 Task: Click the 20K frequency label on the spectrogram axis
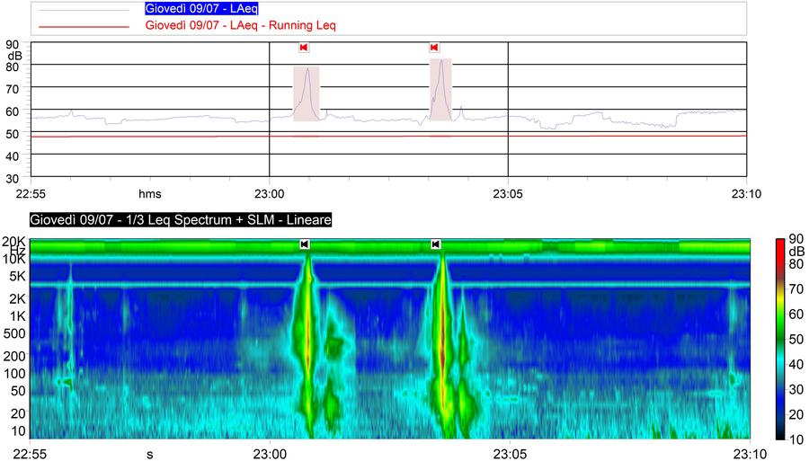pyautogui.click(x=14, y=242)
